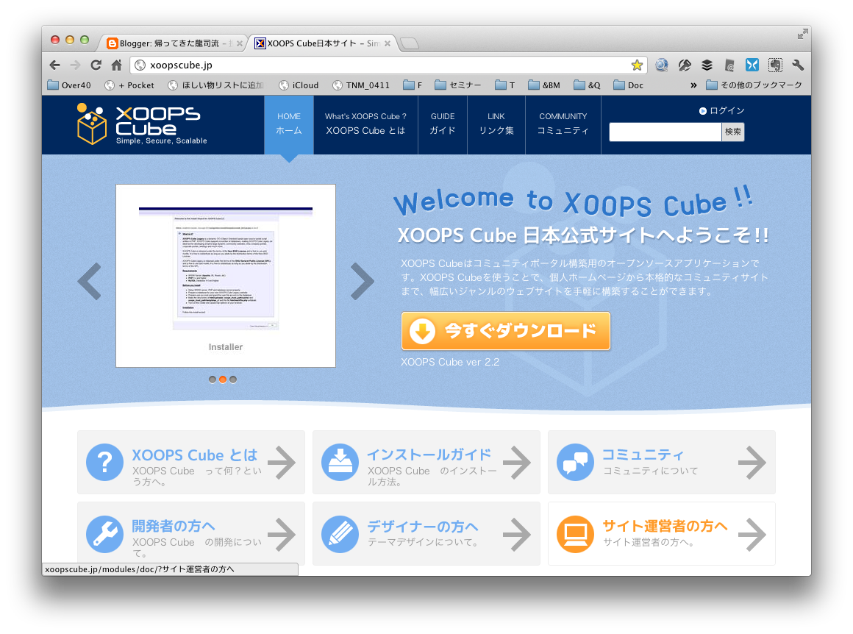Click the designer pencil circle icon
853x634 pixels.
(340, 534)
